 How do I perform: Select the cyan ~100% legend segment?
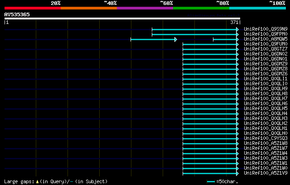click(258, 8)
